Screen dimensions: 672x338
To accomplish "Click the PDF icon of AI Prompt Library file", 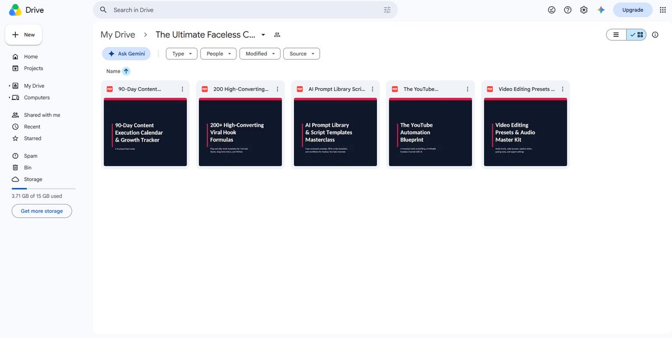I will [300, 89].
